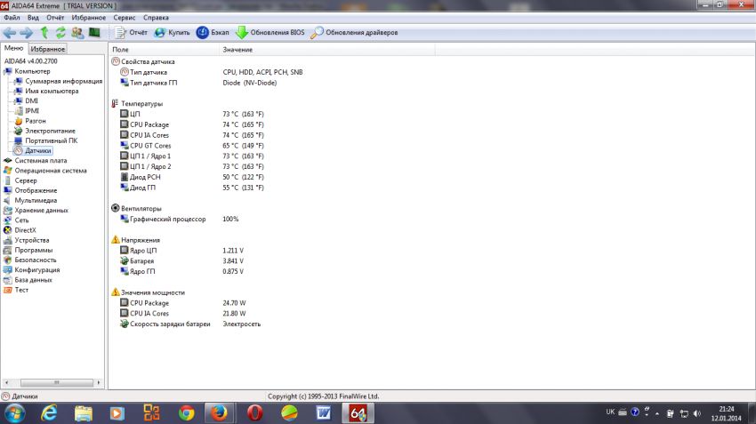This screenshot has width=756, height=424.
Task: Click the Сервер category icon
Action: pyautogui.click(x=8, y=180)
